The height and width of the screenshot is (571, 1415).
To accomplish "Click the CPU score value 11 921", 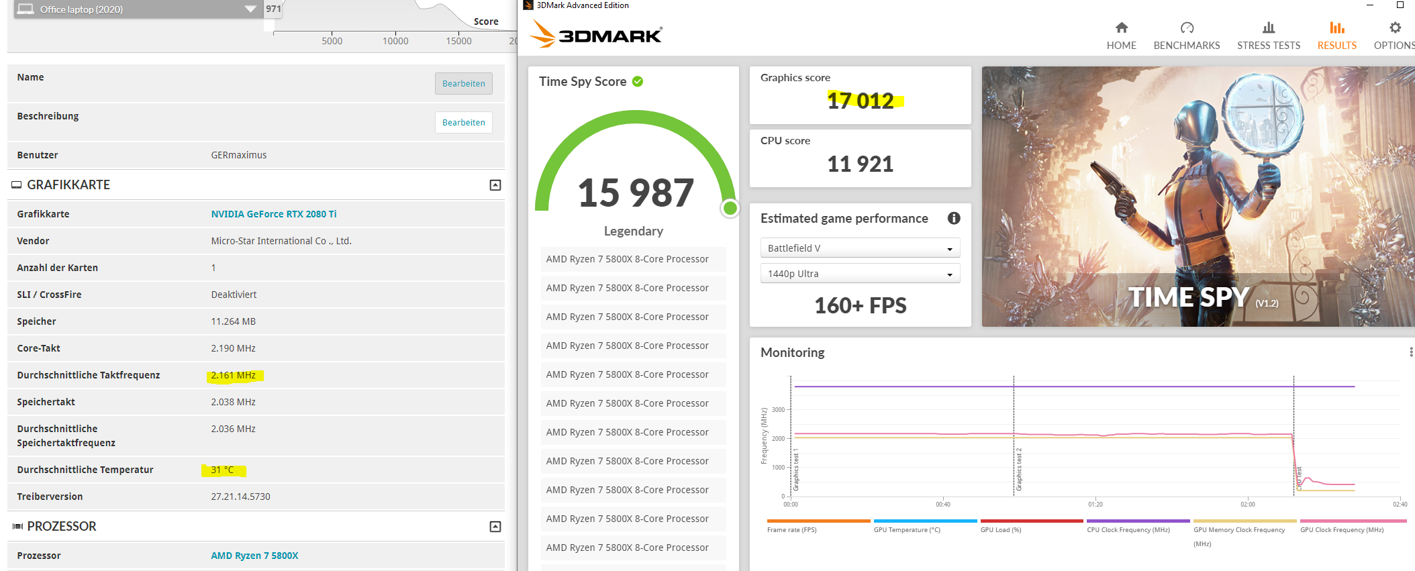I will 861,164.
